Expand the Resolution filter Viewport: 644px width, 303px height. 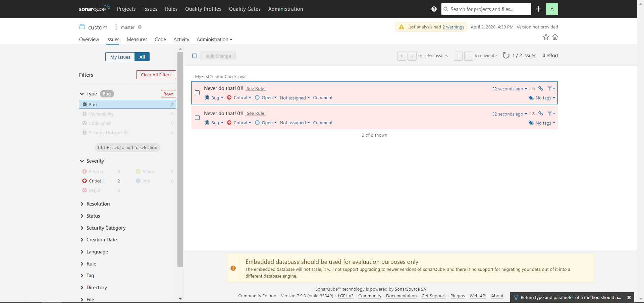coord(95,204)
